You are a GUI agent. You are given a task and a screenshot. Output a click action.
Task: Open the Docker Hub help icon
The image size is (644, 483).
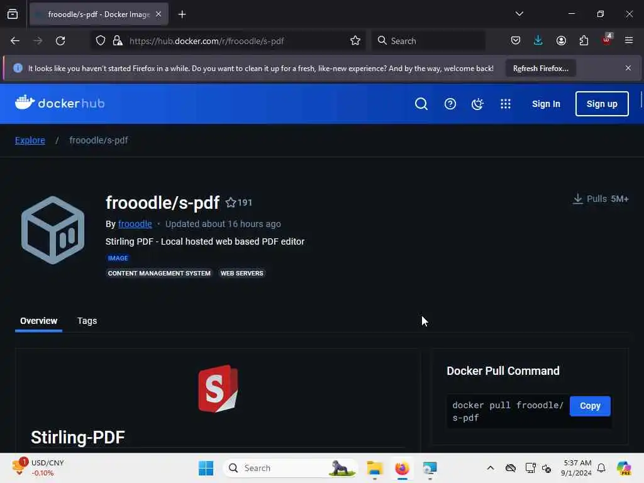click(x=450, y=104)
